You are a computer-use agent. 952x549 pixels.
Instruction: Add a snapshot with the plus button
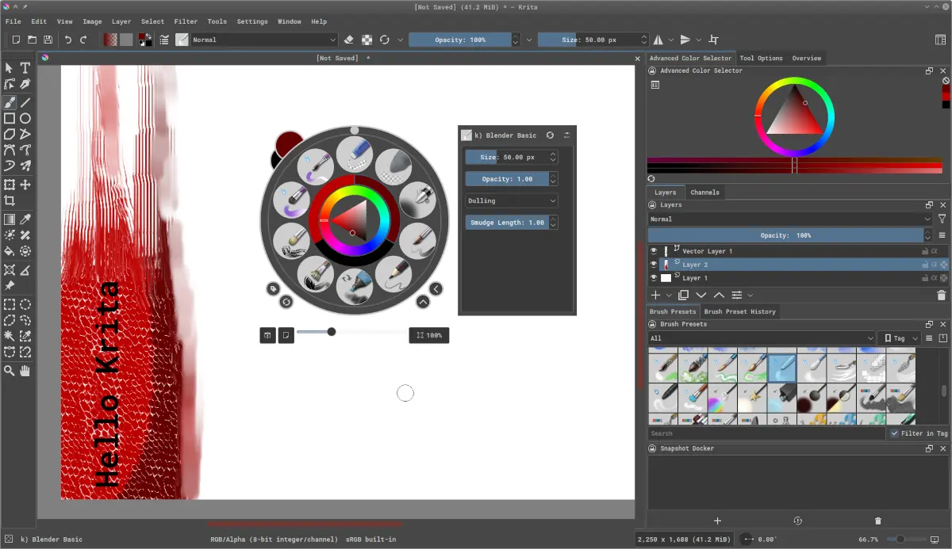click(717, 520)
